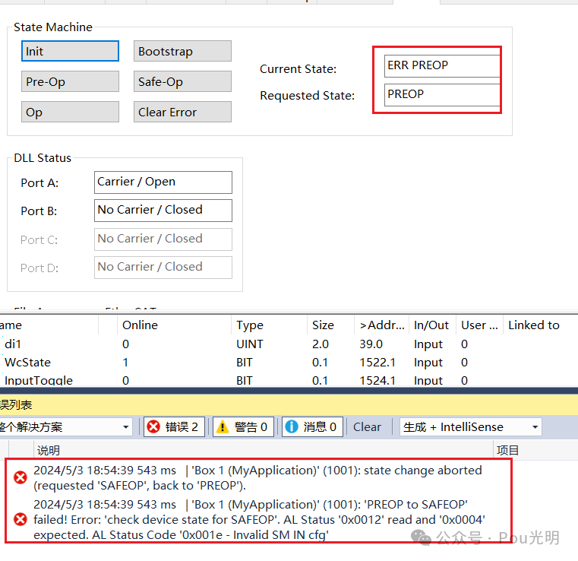Click address value 1524.1

(377, 380)
